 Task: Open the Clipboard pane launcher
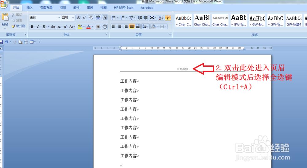click(25, 34)
